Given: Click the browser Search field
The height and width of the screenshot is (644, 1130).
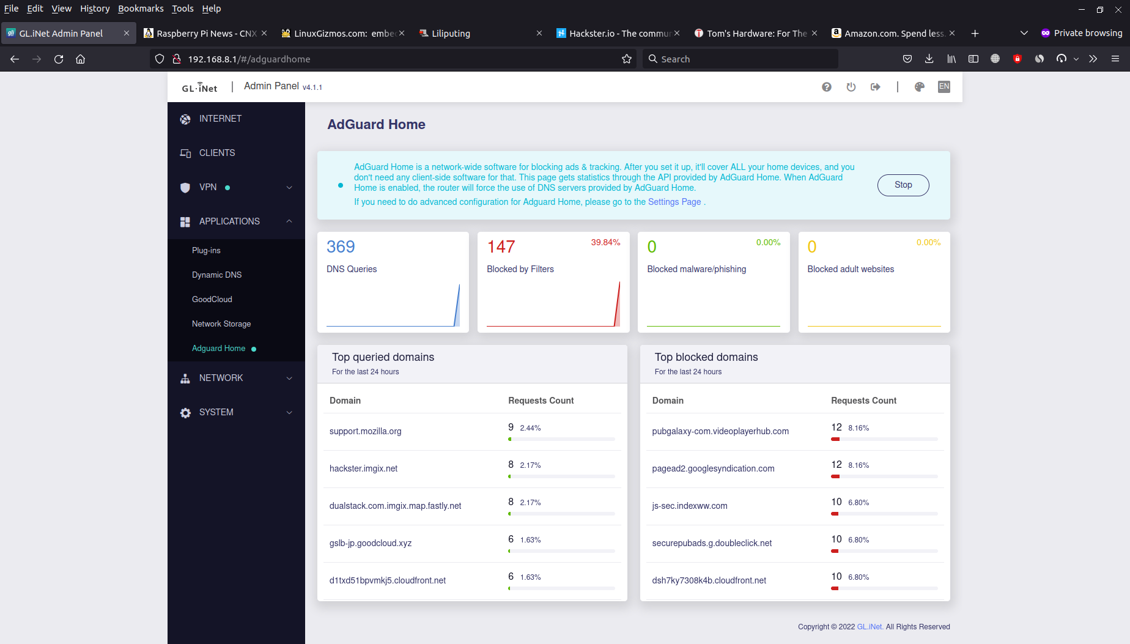Looking at the screenshot, I should pyautogui.click(x=740, y=59).
